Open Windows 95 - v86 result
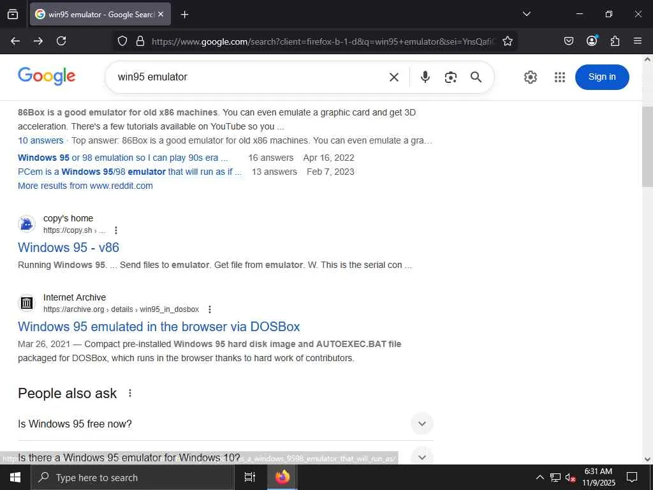This screenshot has height=490, width=653. (68, 248)
